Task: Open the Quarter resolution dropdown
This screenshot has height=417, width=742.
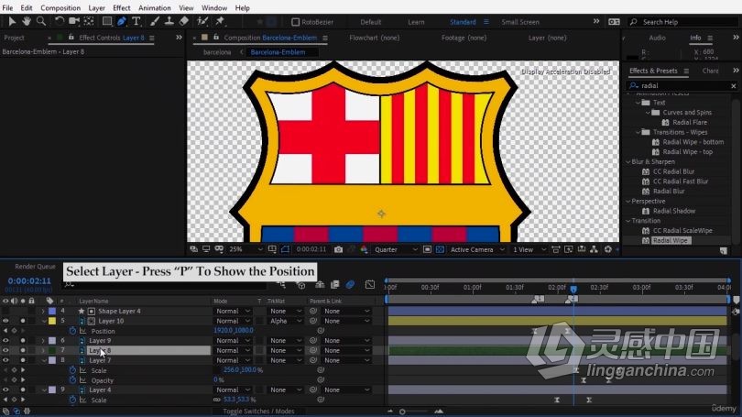Action: 396,249
